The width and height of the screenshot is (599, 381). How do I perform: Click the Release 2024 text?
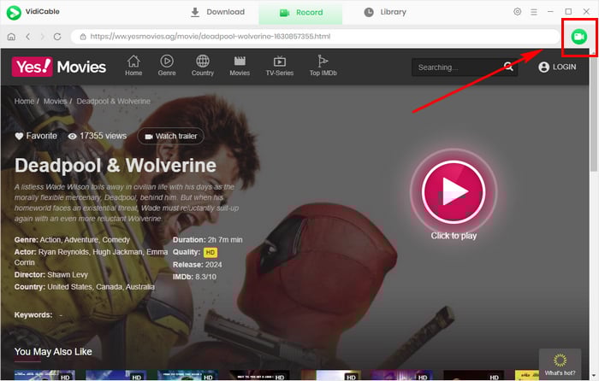click(197, 265)
